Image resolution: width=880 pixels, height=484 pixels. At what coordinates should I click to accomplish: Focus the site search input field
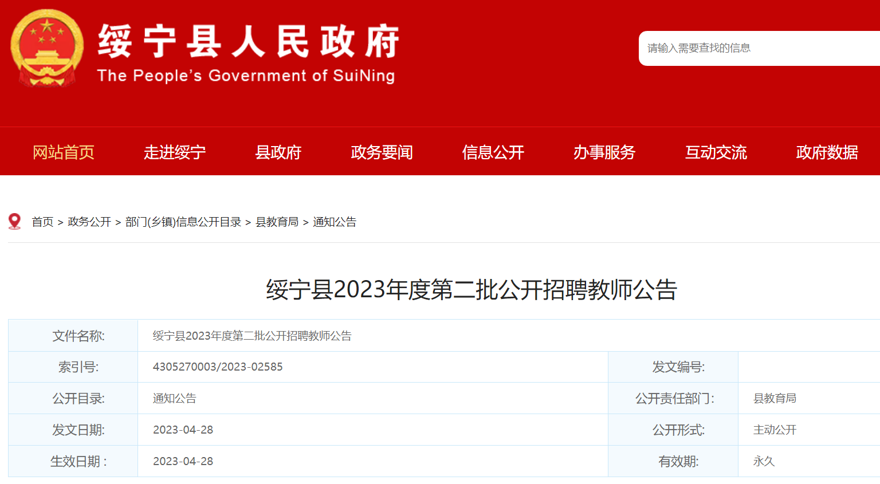[x=759, y=48]
